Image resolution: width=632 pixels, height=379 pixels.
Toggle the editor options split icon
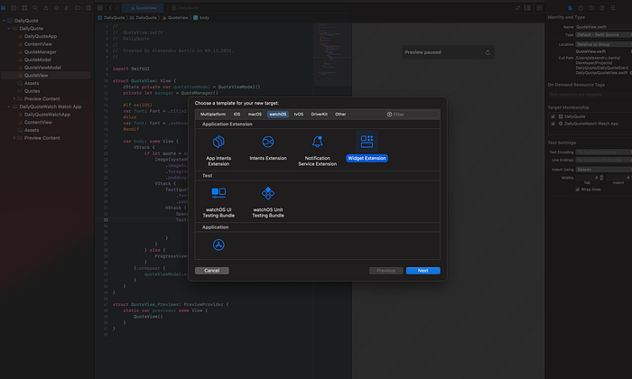pos(527,7)
